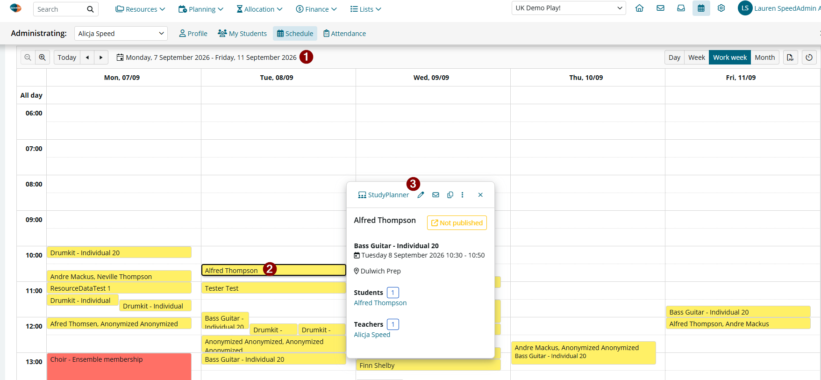Open the inbox tray icon in top bar
Screen dimensions: 821x380
pos(681,8)
